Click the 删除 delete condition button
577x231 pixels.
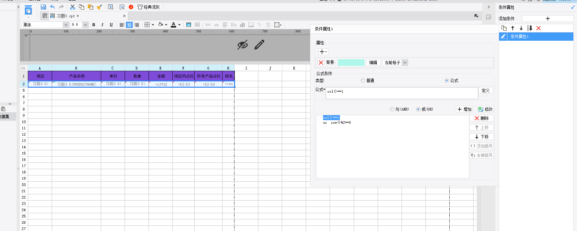[x=481, y=118]
